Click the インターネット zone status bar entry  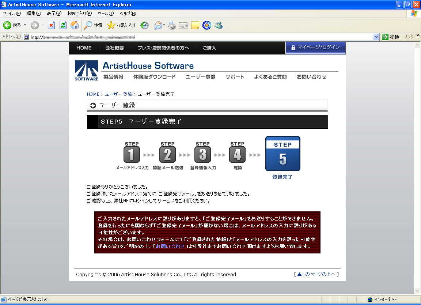(x=382, y=300)
